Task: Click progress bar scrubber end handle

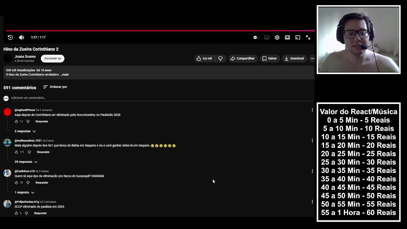Action: [314, 31]
